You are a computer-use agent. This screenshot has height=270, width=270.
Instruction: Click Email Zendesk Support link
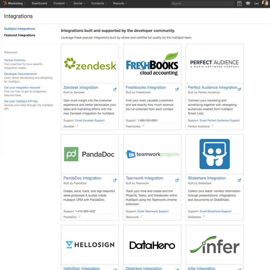(90, 120)
